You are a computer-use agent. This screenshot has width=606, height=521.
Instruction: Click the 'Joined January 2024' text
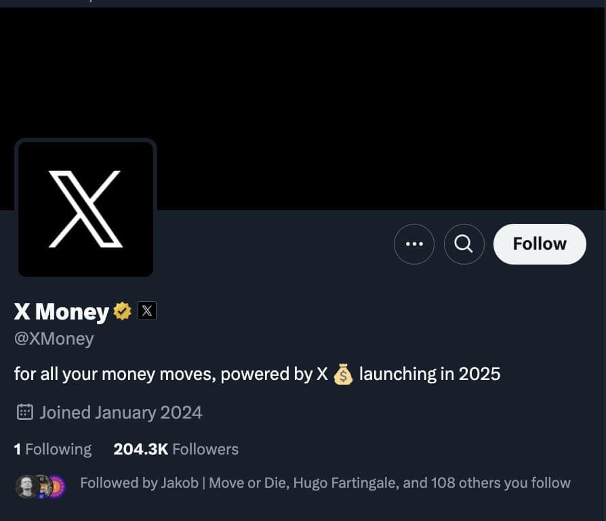coord(121,412)
